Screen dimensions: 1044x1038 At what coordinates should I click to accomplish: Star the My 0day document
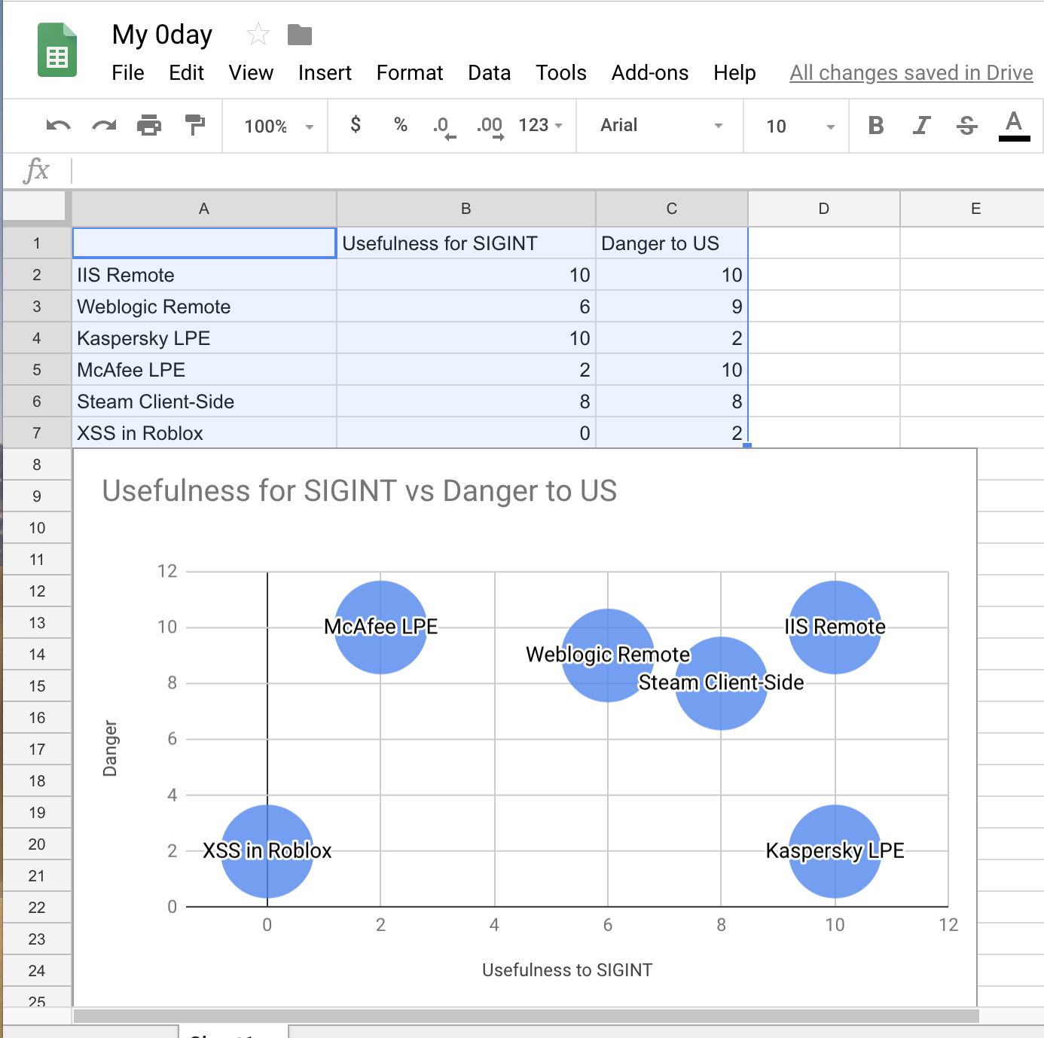258,35
